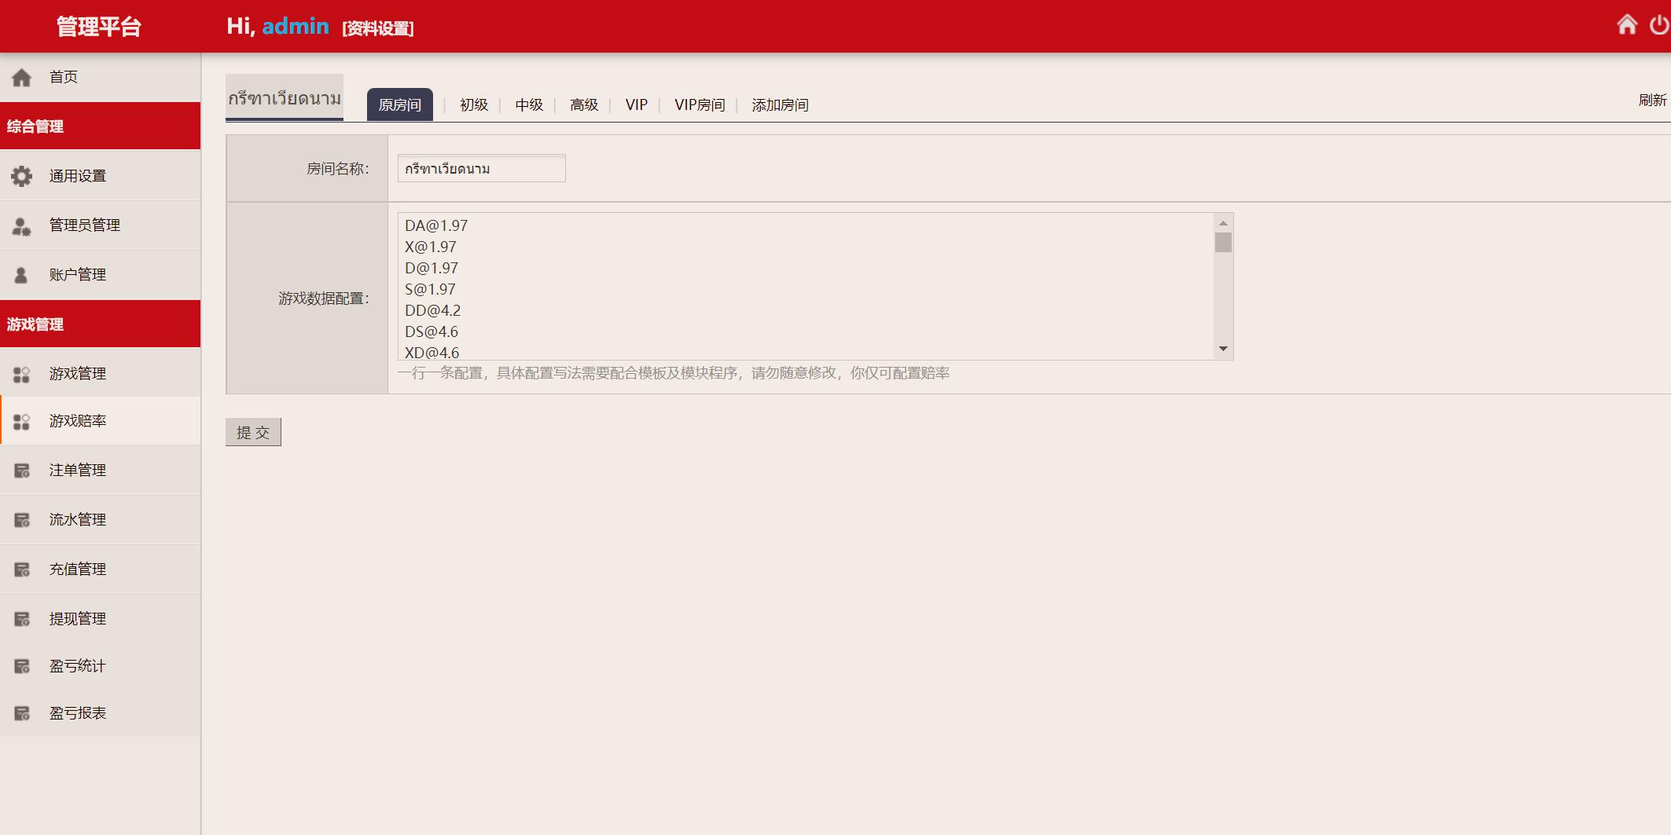
Task: View 盈亏统计 statistics page
Action: 100,666
